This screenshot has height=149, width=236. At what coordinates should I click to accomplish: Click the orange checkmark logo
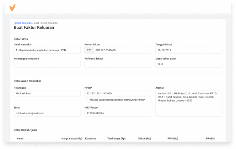(x=12, y=7)
